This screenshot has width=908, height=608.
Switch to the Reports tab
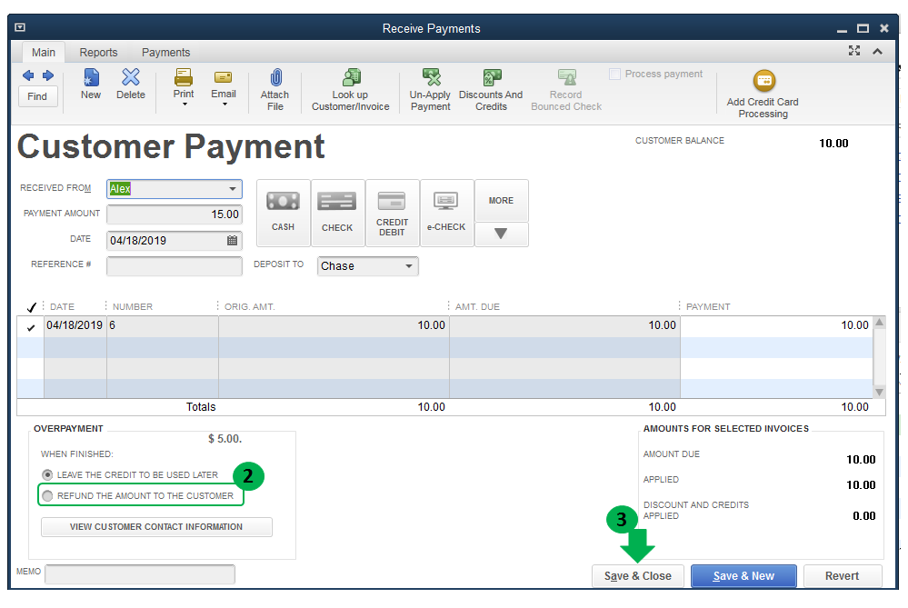click(x=98, y=52)
